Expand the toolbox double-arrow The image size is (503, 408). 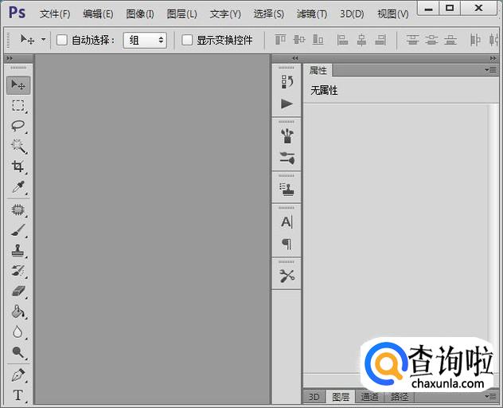[x=10, y=58]
